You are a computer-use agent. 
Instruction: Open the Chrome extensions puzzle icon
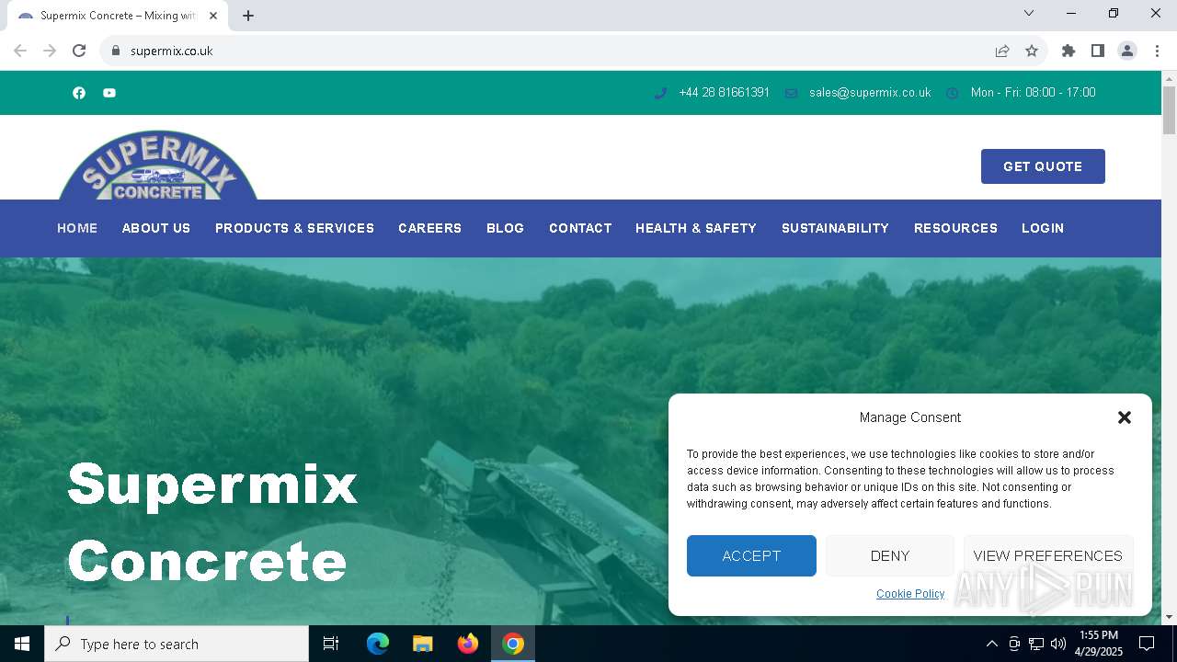pyautogui.click(x=1068, y=51)
